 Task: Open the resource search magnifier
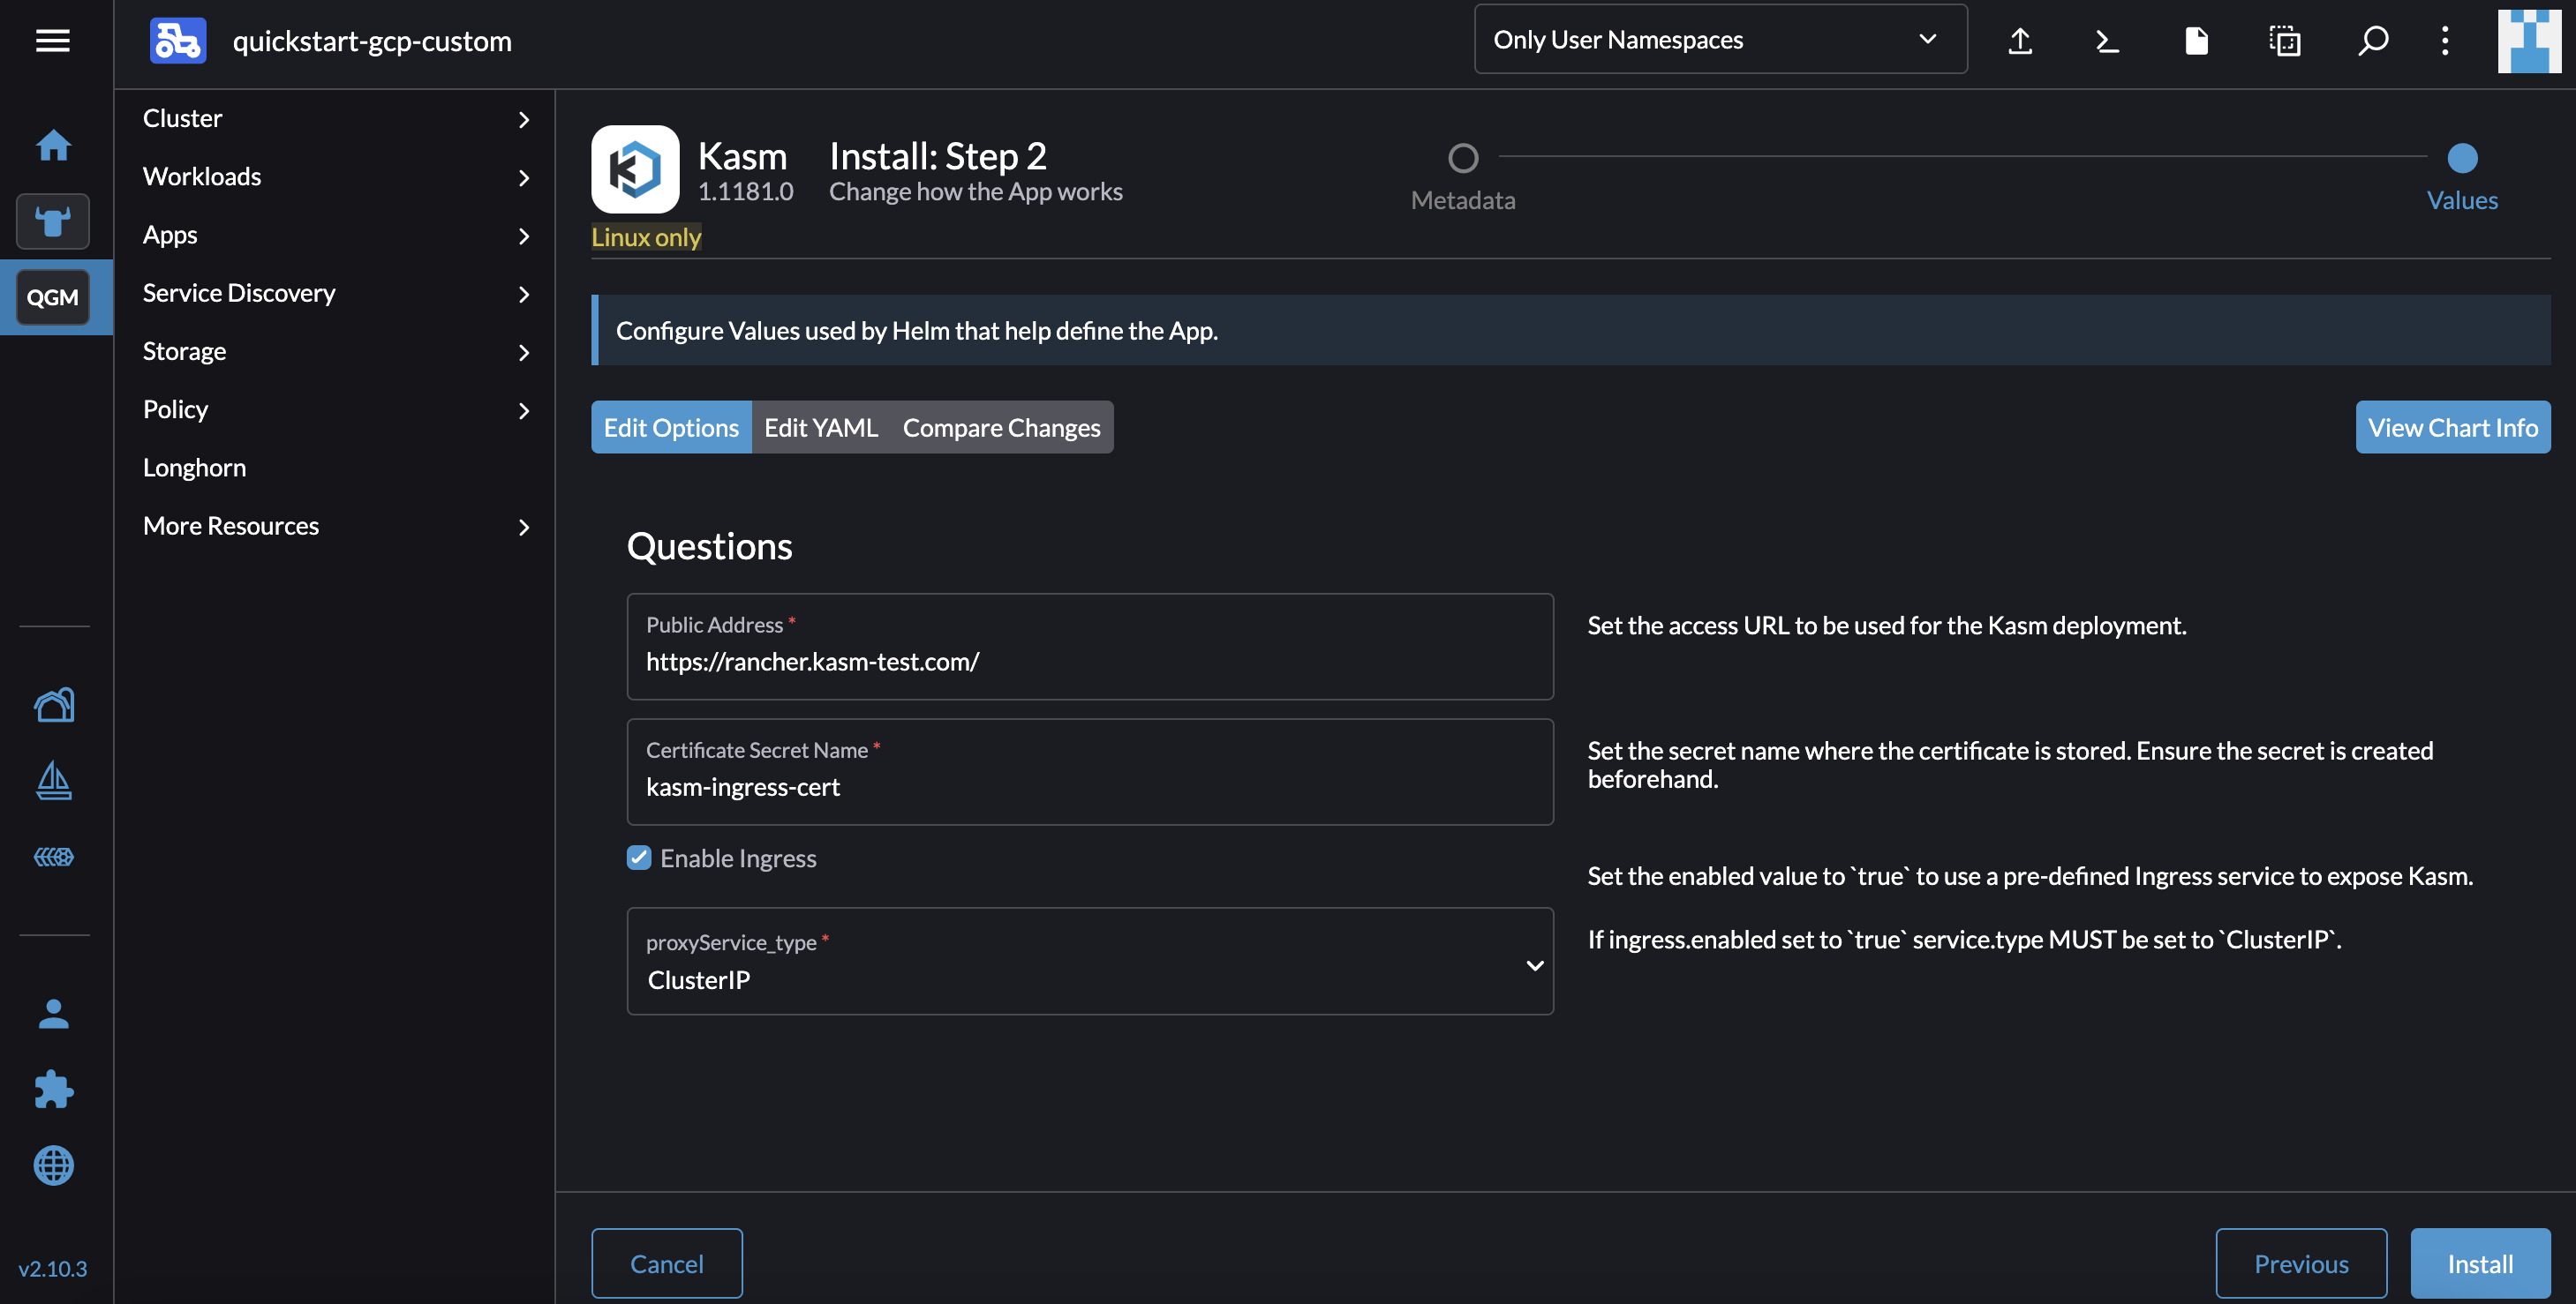click(x=2373, y=41)
